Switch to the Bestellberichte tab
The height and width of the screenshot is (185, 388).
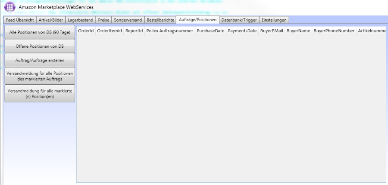(x=160, y=20)
